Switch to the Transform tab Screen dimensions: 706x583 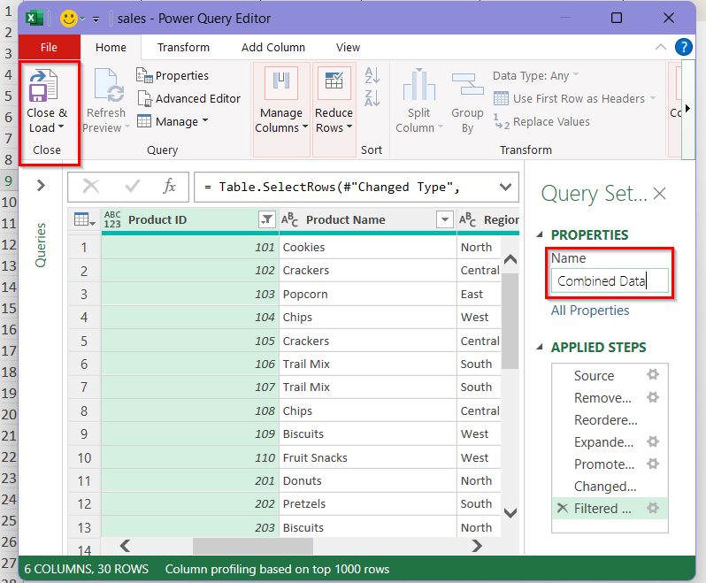(x=183, y=47)
